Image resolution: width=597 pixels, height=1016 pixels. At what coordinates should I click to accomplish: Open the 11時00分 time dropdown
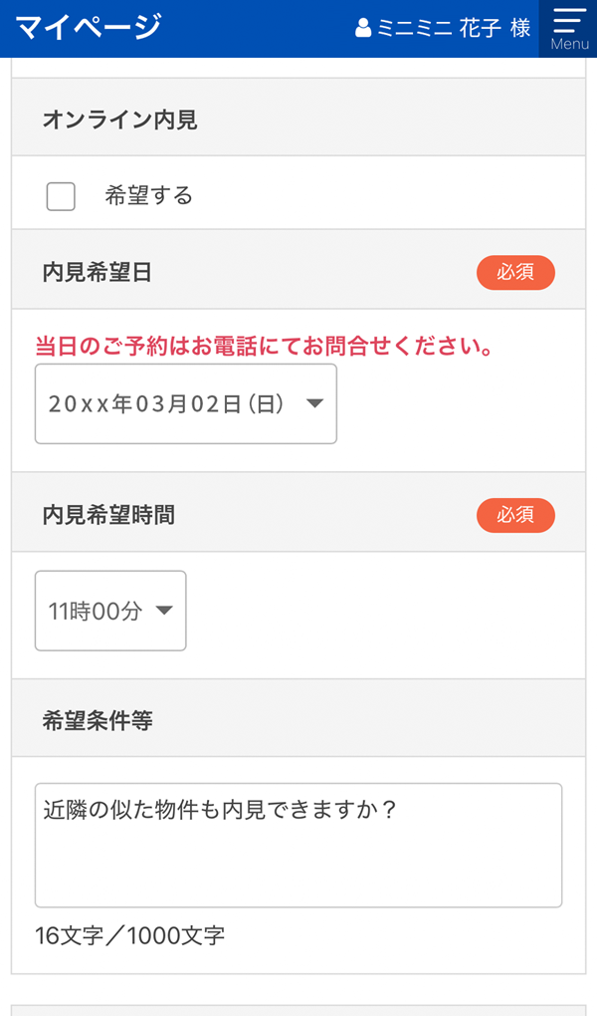point(109,611)
